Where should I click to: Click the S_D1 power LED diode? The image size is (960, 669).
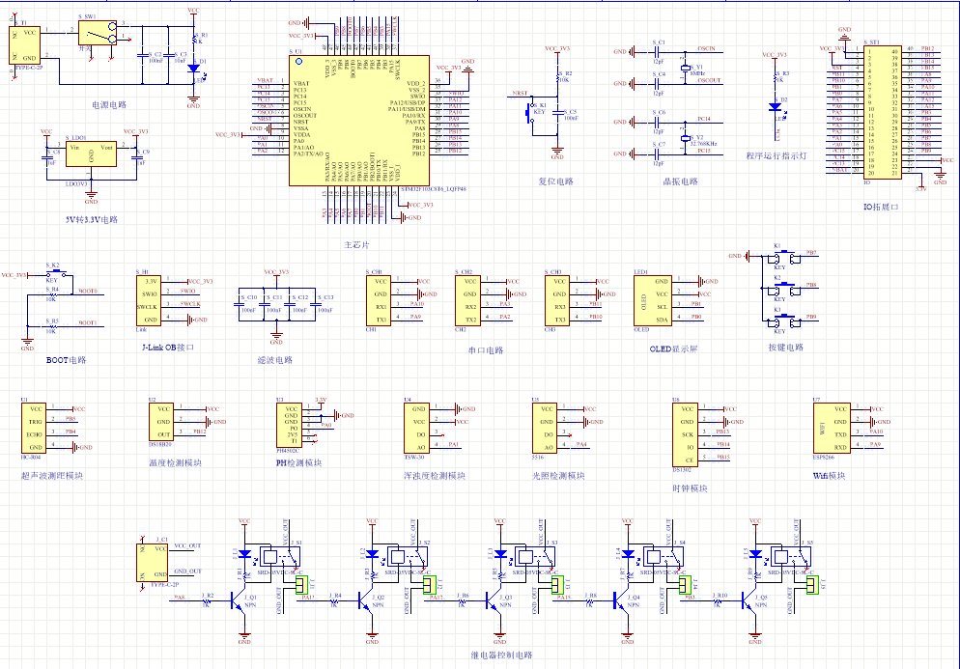(x=193, y=69)
